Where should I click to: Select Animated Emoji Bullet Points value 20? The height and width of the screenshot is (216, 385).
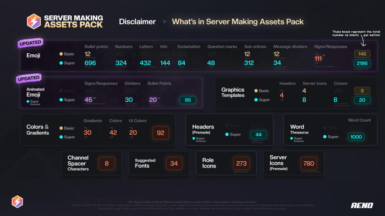(x=153, y=100)
